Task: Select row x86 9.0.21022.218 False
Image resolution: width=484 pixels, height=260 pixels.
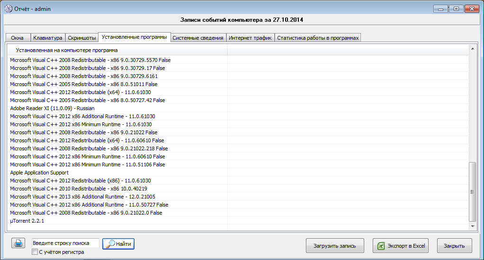Action: [x=238, y=148]
